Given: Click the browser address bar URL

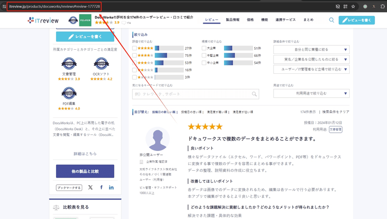Looking at the screenshot, I should (x=54, y=6).
